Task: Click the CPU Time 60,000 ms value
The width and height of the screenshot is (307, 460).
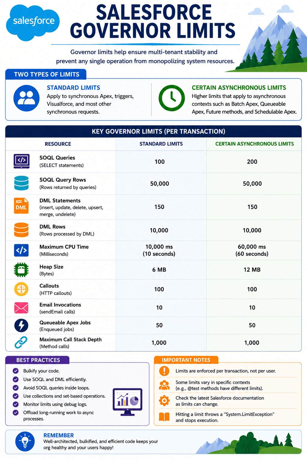Action: [x=252, y=247]
